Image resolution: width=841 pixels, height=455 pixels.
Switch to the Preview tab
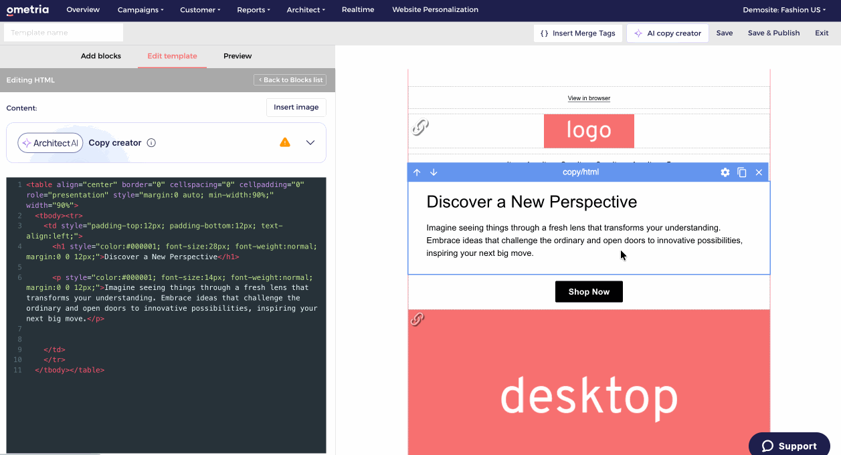coord(238,56)
